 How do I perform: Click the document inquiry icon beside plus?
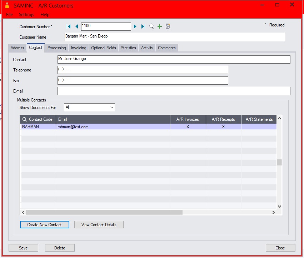168,26
